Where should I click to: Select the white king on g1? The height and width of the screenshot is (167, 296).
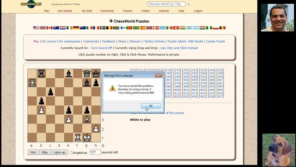pos(87,137)
